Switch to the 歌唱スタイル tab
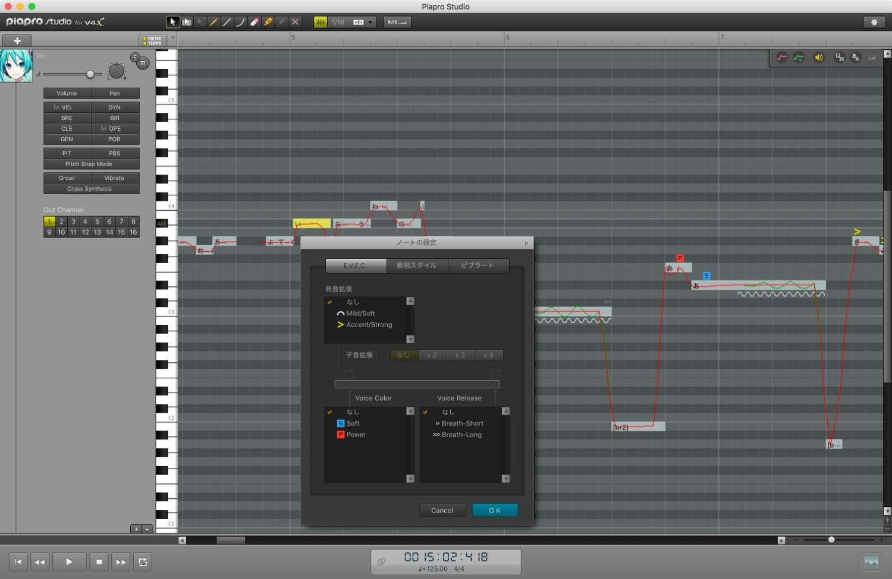Screen dimensions: 892x579 click(x=416, y=265)
